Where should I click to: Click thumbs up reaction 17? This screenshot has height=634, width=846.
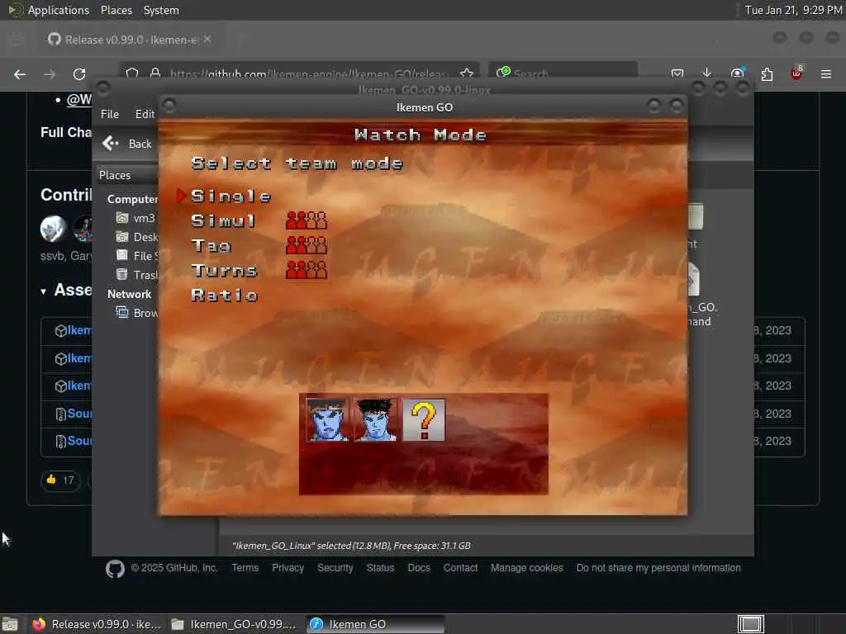[60, 480]
